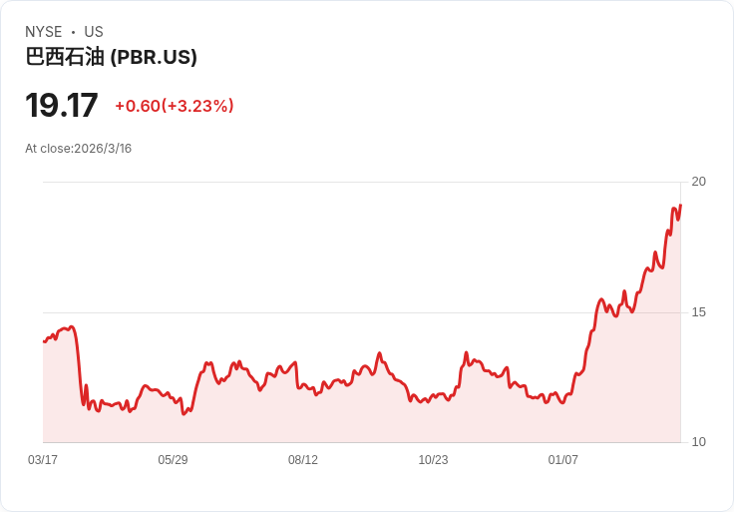
Task: Select the 08/12 date on x-axis
Action: pos(303,460)
